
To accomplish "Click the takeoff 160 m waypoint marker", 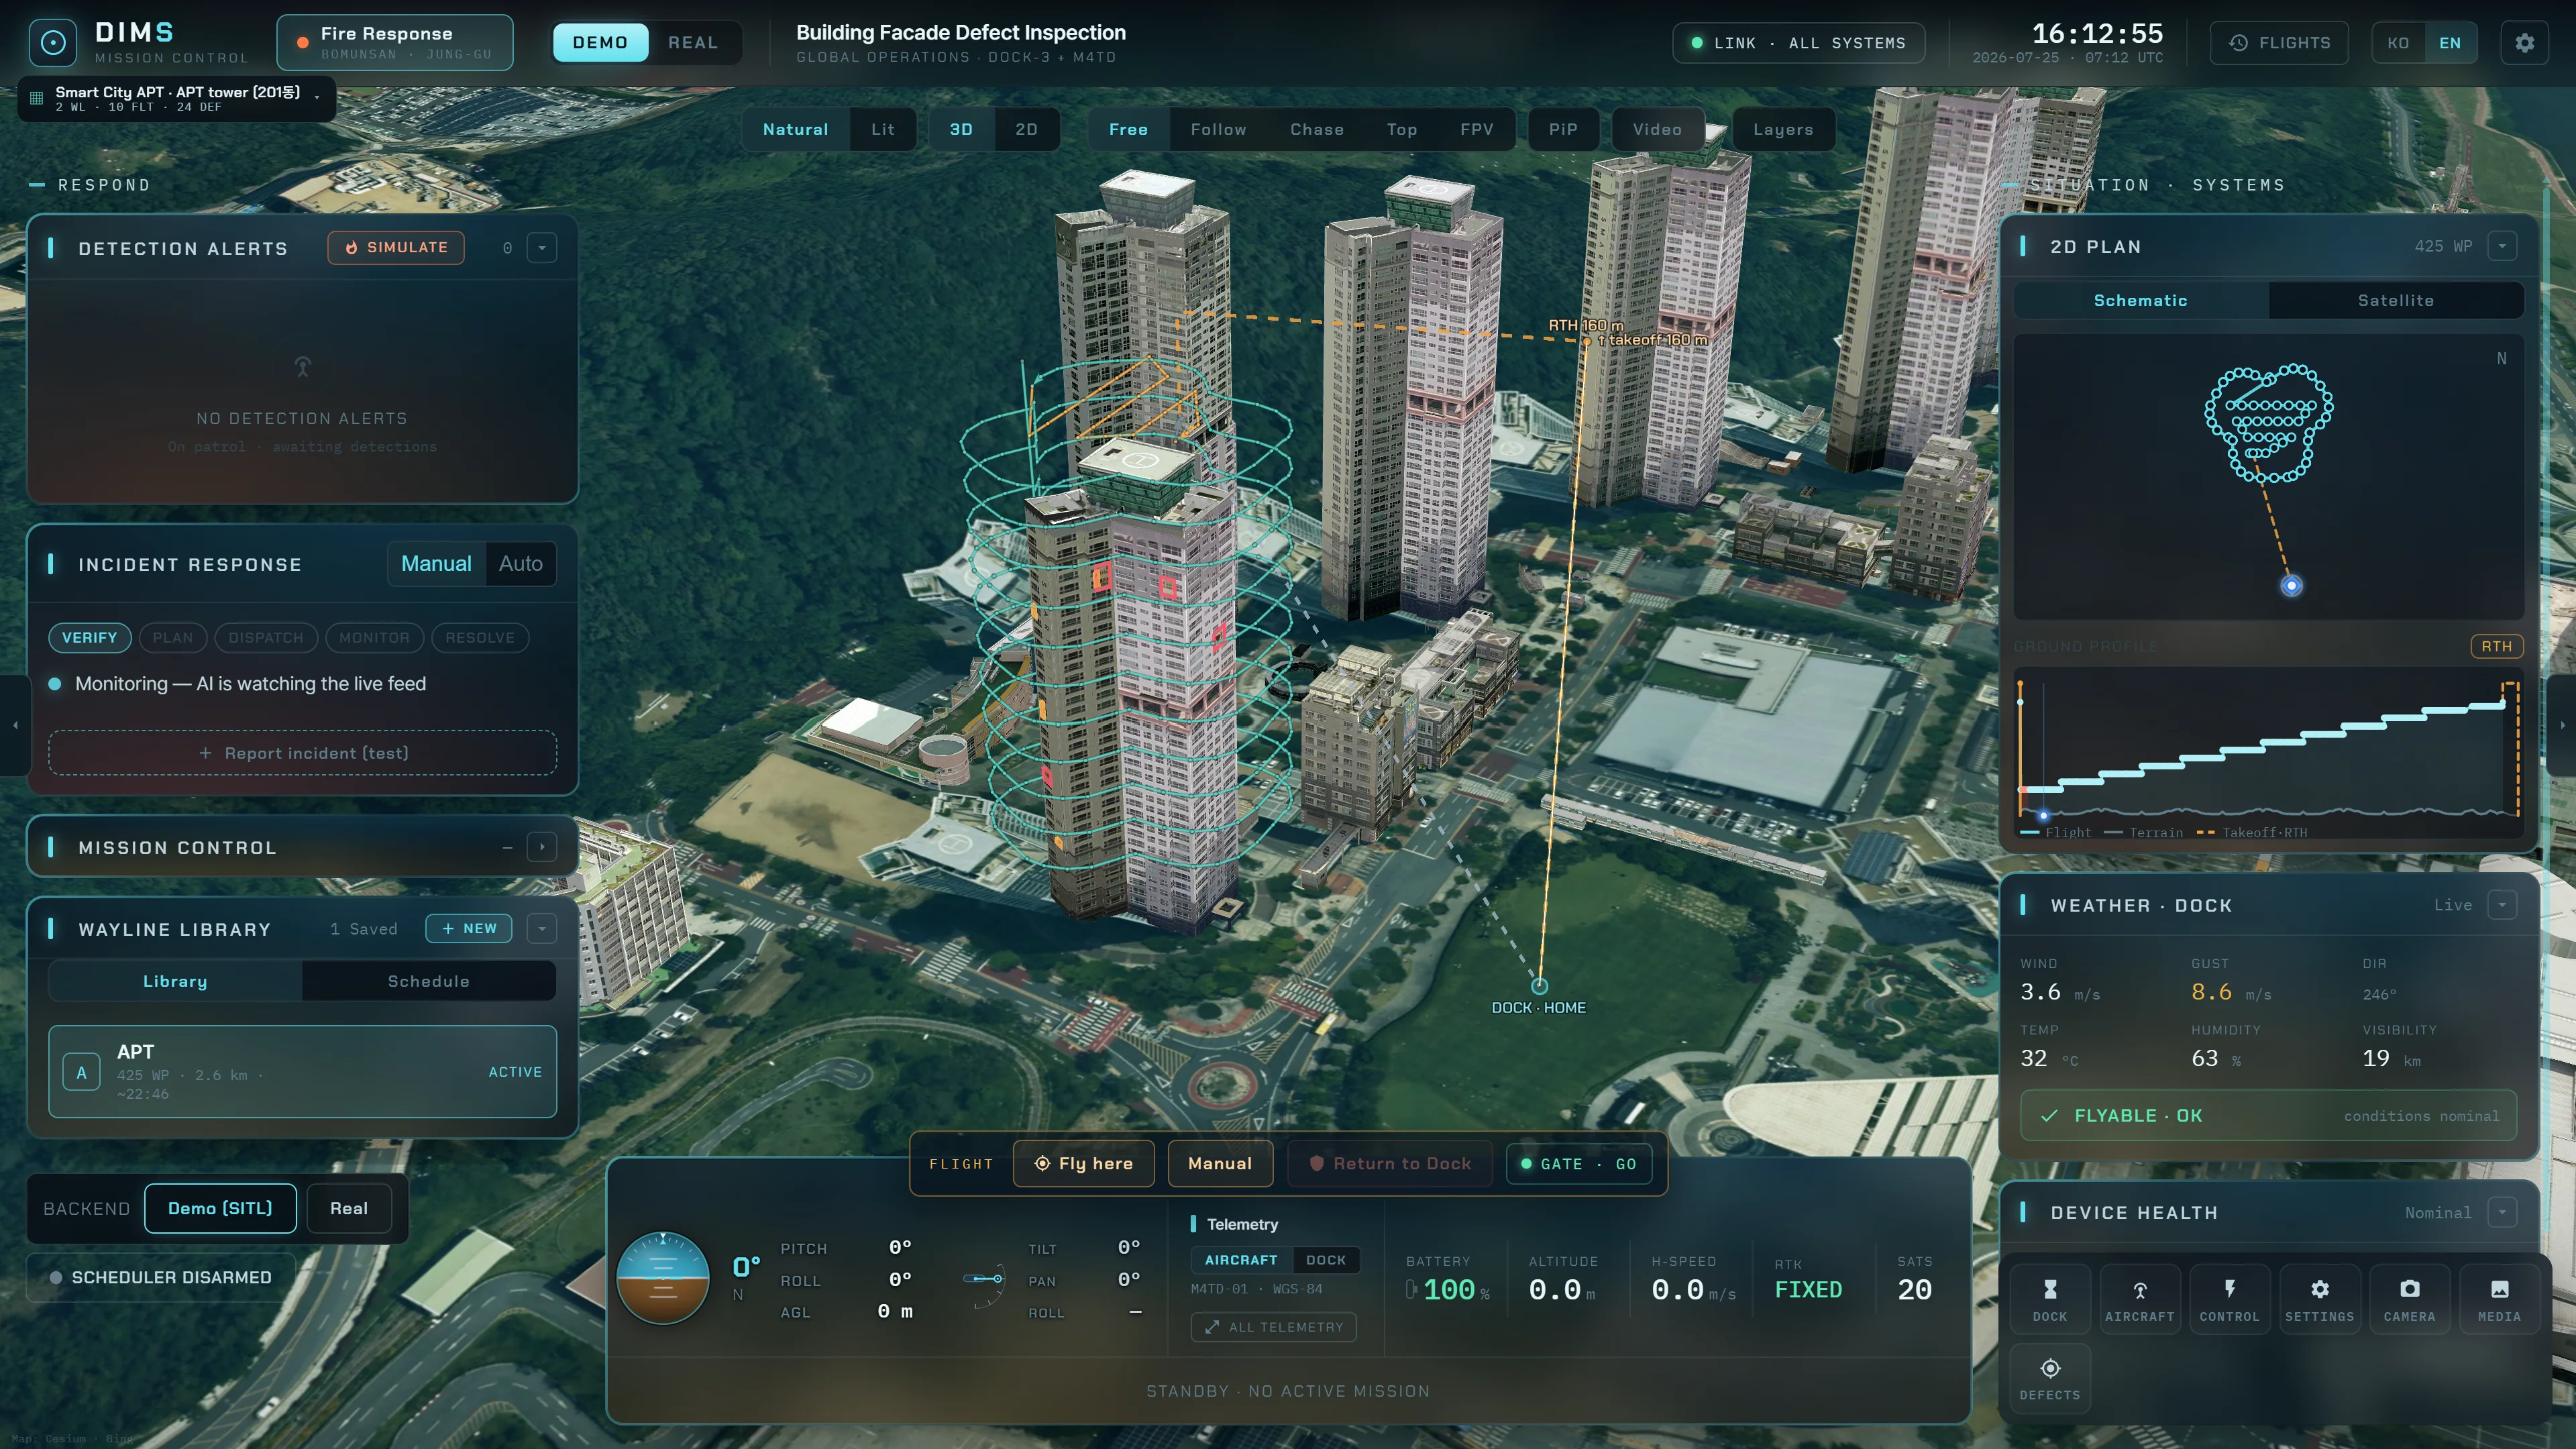I will click(x=1586, y=341).
